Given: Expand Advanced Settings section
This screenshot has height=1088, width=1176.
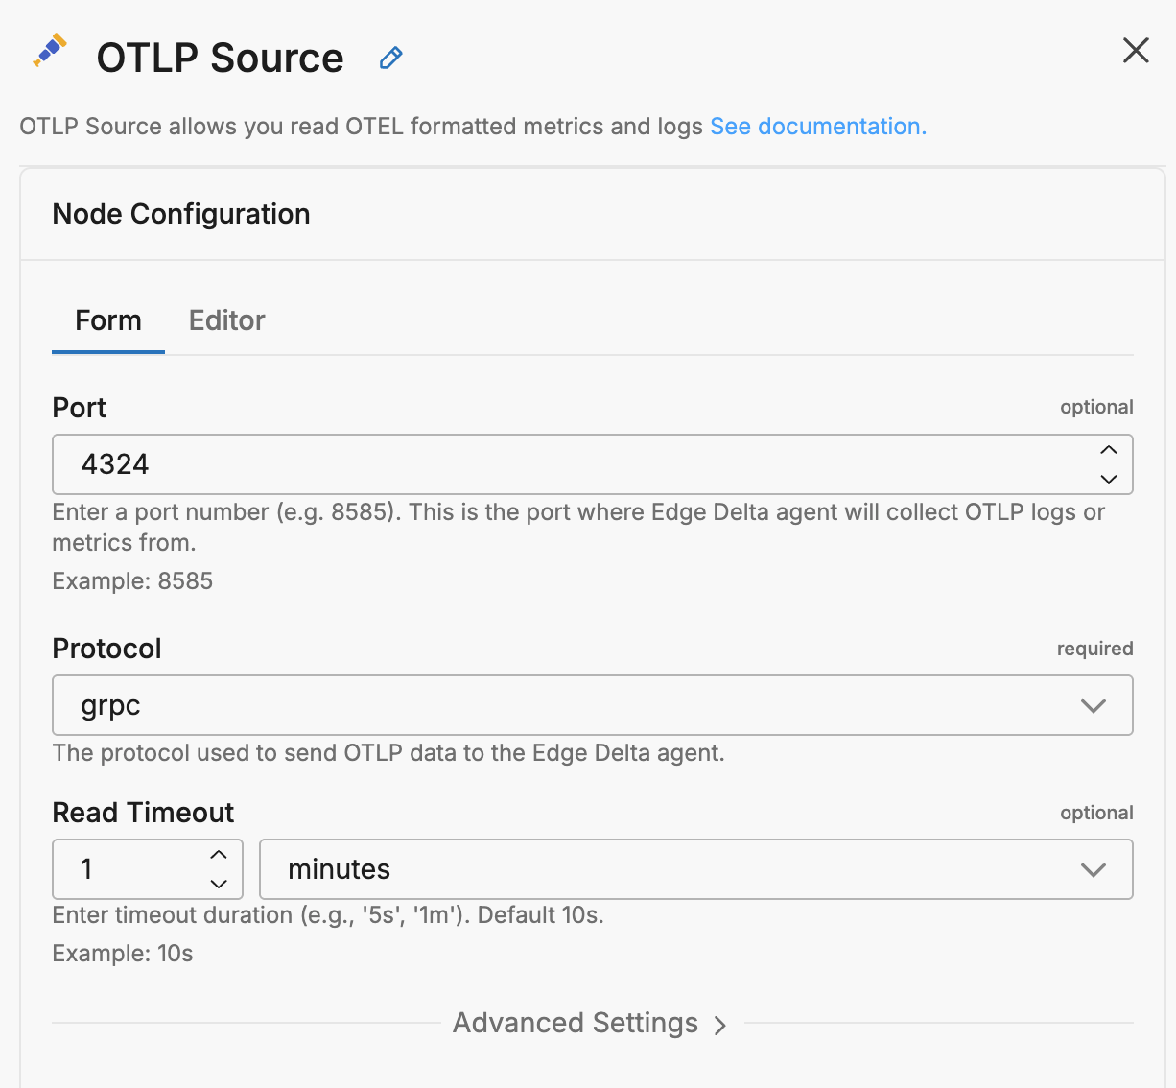Looking at the screenshot, I should 576,1023.
